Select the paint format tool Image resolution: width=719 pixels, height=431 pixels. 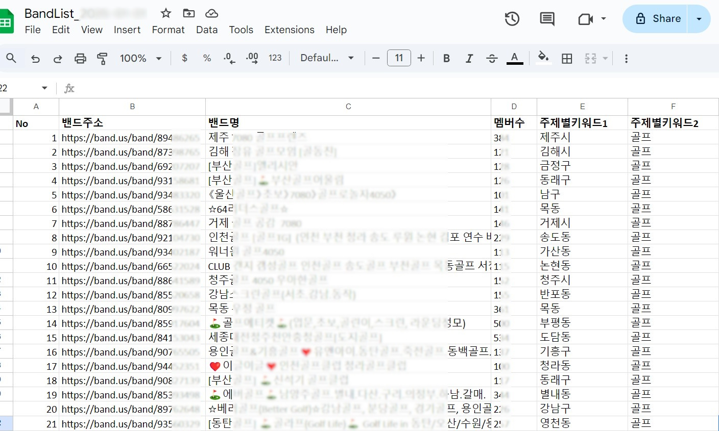point(102,59)
